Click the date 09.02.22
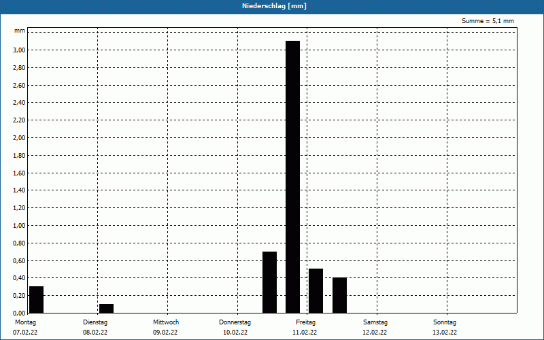 point(165,333)
